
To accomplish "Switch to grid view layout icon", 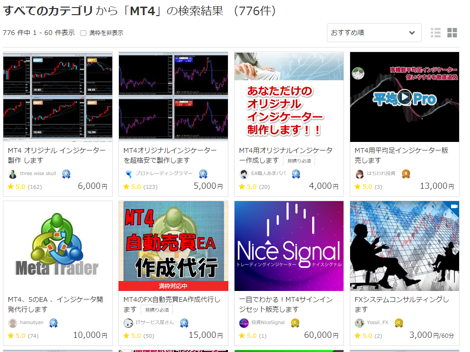I will point(452,33).
